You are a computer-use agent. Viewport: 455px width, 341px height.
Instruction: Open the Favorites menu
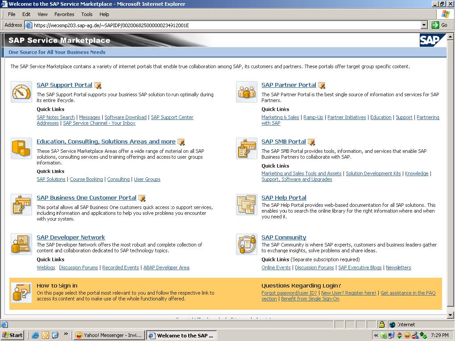64,14
